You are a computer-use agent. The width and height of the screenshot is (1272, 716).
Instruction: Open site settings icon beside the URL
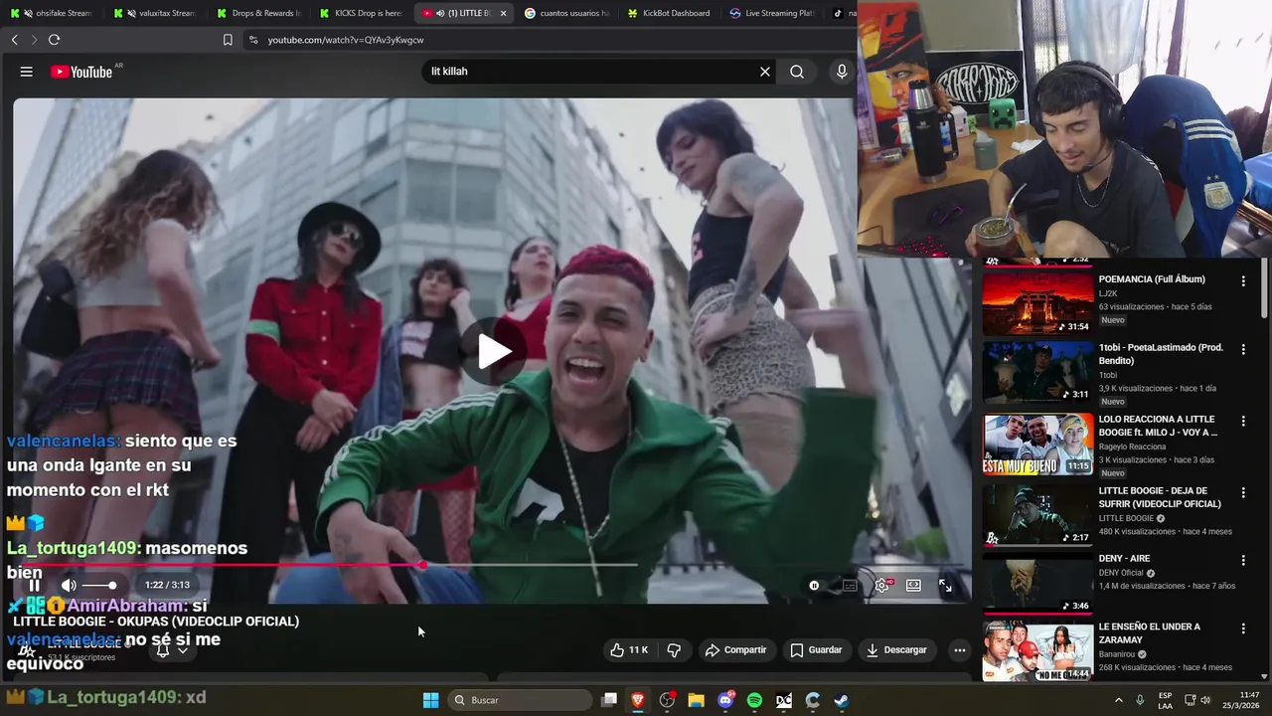point(253,40)
